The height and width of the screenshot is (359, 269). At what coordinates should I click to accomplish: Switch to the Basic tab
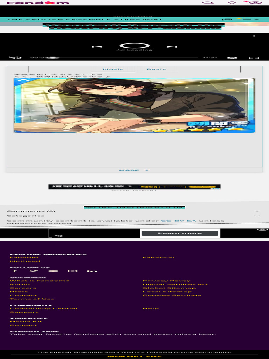tap(157, 69)
